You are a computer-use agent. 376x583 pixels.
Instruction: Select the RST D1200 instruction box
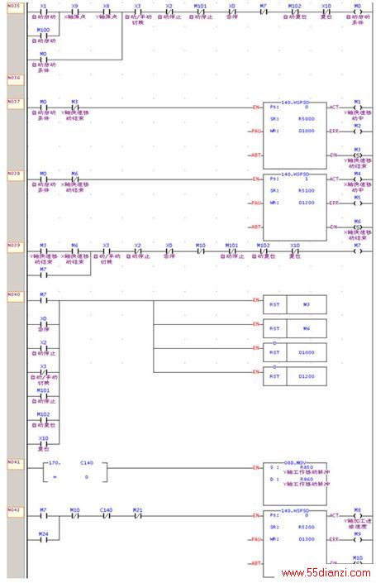pos(295,376)
